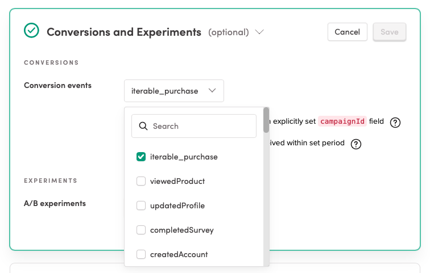
Task: Uncheck the iterable_purchase checkbox
Action: pyautogui.click(x=141, y=157)
